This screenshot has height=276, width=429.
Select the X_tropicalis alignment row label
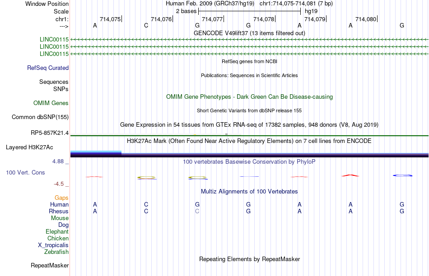click(x=53, y=245)
